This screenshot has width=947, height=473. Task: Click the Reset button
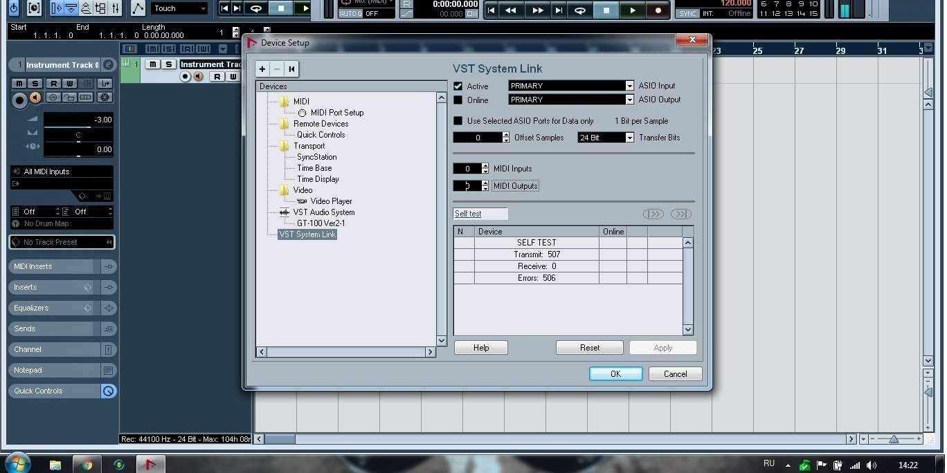point(589,348)
